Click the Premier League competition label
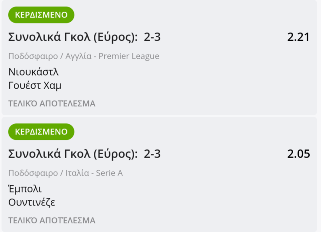 (130, 56)
